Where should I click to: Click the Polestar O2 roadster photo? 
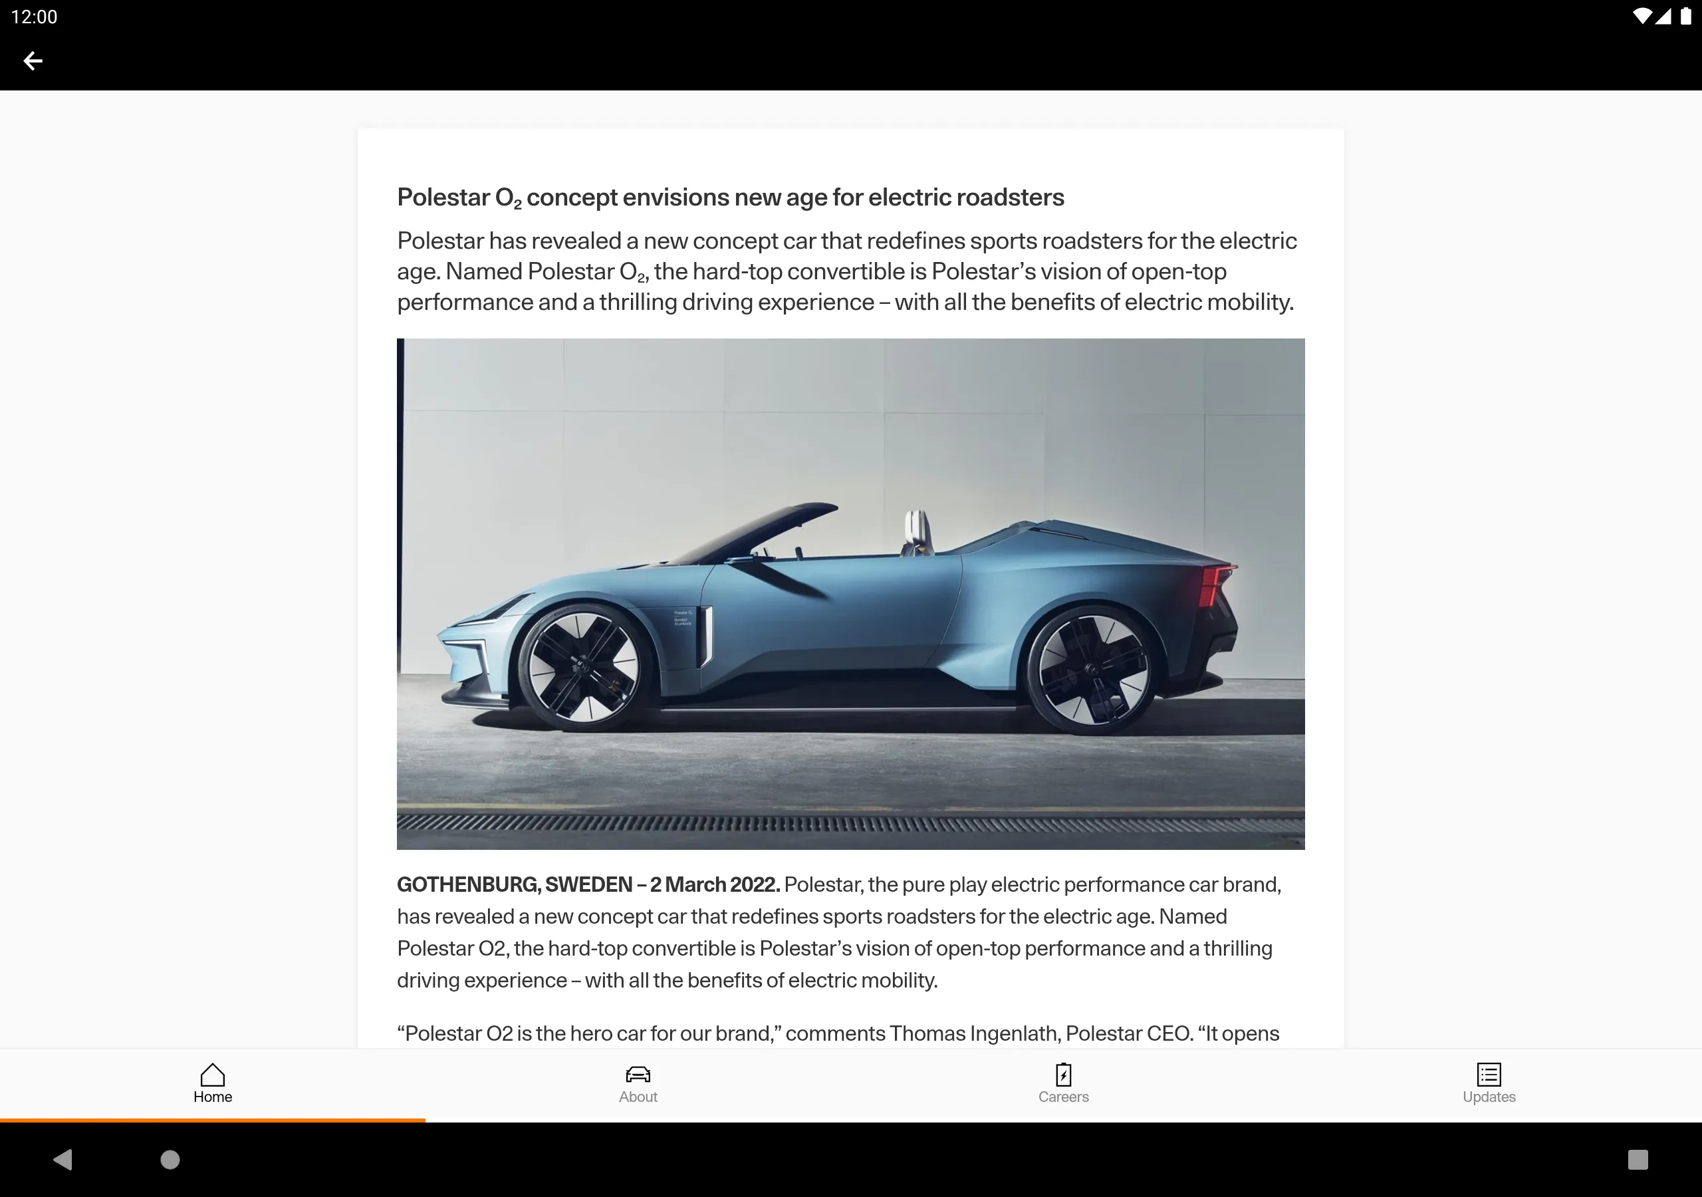tap(850, 594)
